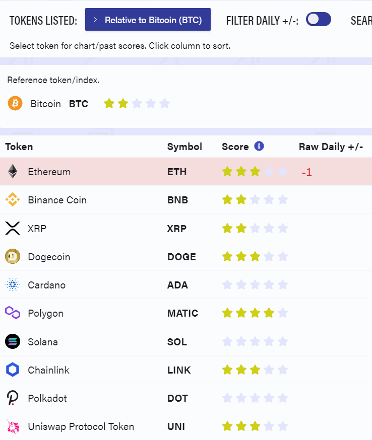This screenshot has width=372, height=440.
Task: Click the MATIC symbol text
Action: click(183, 313)
